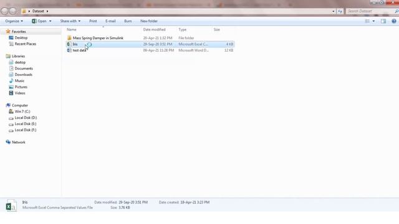Sort by Date modified column header

(154, 30)
